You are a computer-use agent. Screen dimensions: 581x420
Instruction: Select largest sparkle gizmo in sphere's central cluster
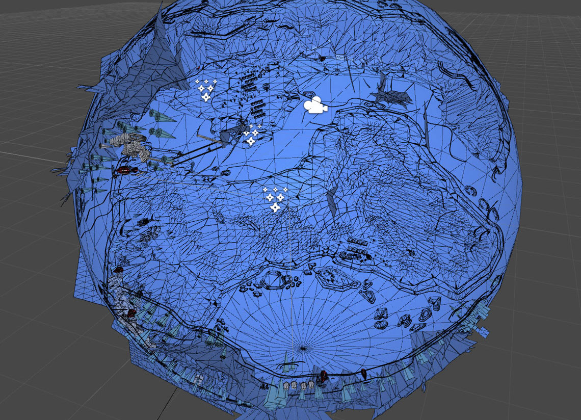(275, 207)
